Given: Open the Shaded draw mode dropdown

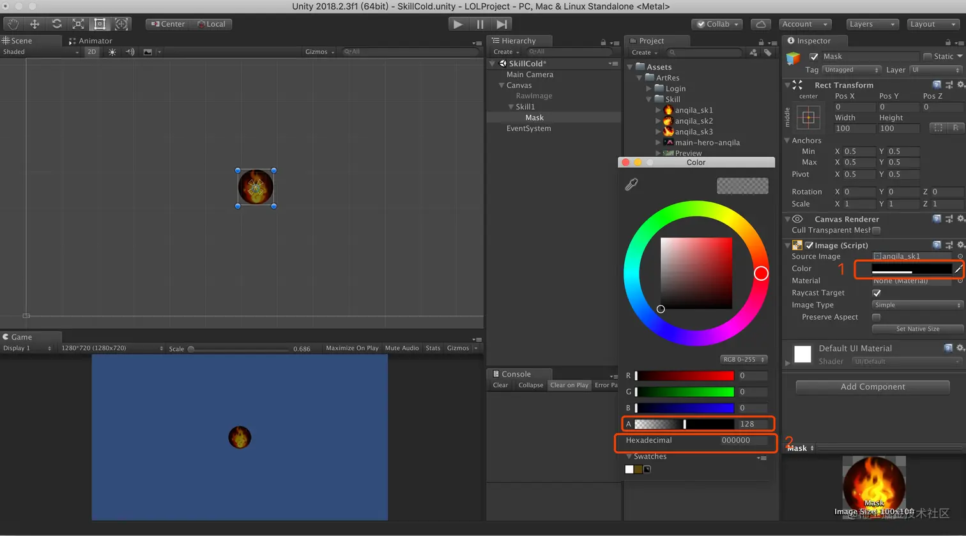Looking at the screenshot, I should pyautogui.click(x=41, y=52).
